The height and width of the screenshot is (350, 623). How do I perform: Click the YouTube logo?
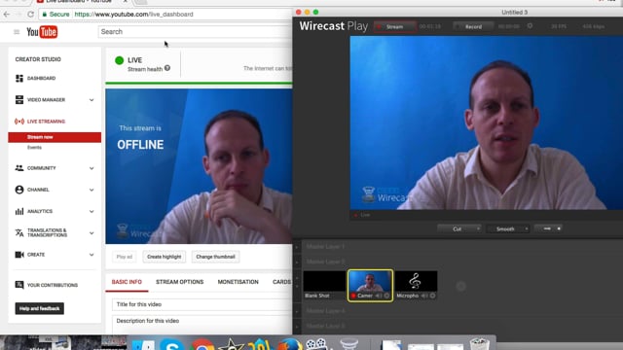42,32
